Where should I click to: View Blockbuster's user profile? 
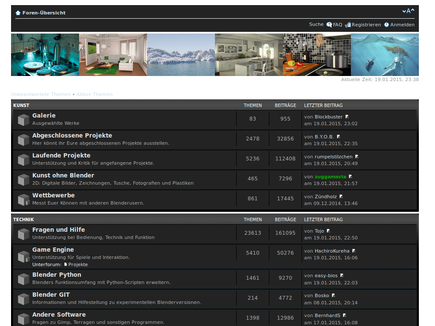tap(328, 117)
